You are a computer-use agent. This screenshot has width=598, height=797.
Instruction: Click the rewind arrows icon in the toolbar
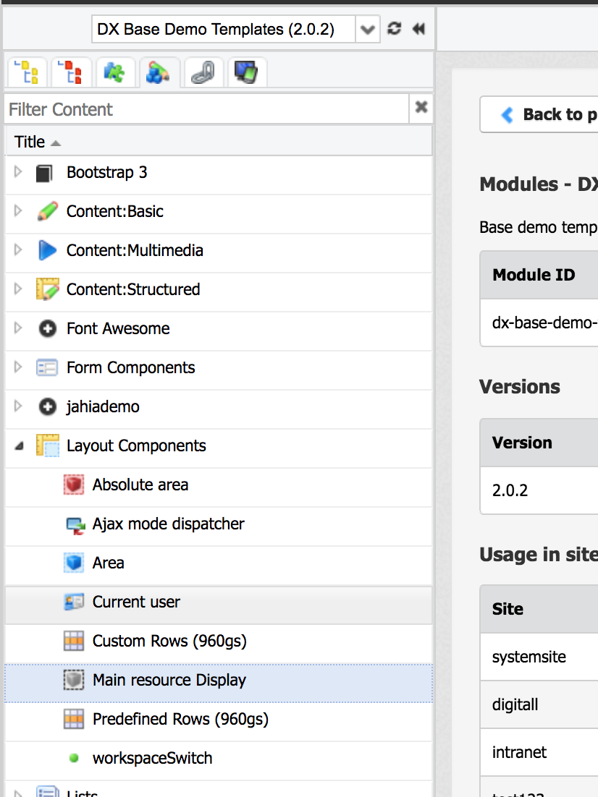[418, 29]
